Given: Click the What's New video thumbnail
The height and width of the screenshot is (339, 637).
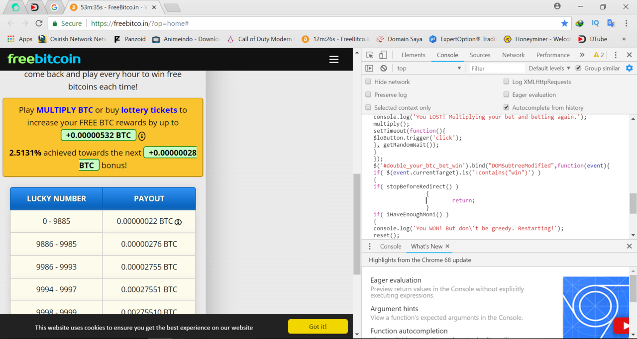Looking at the screenshot, I should (x=596, y=307).
